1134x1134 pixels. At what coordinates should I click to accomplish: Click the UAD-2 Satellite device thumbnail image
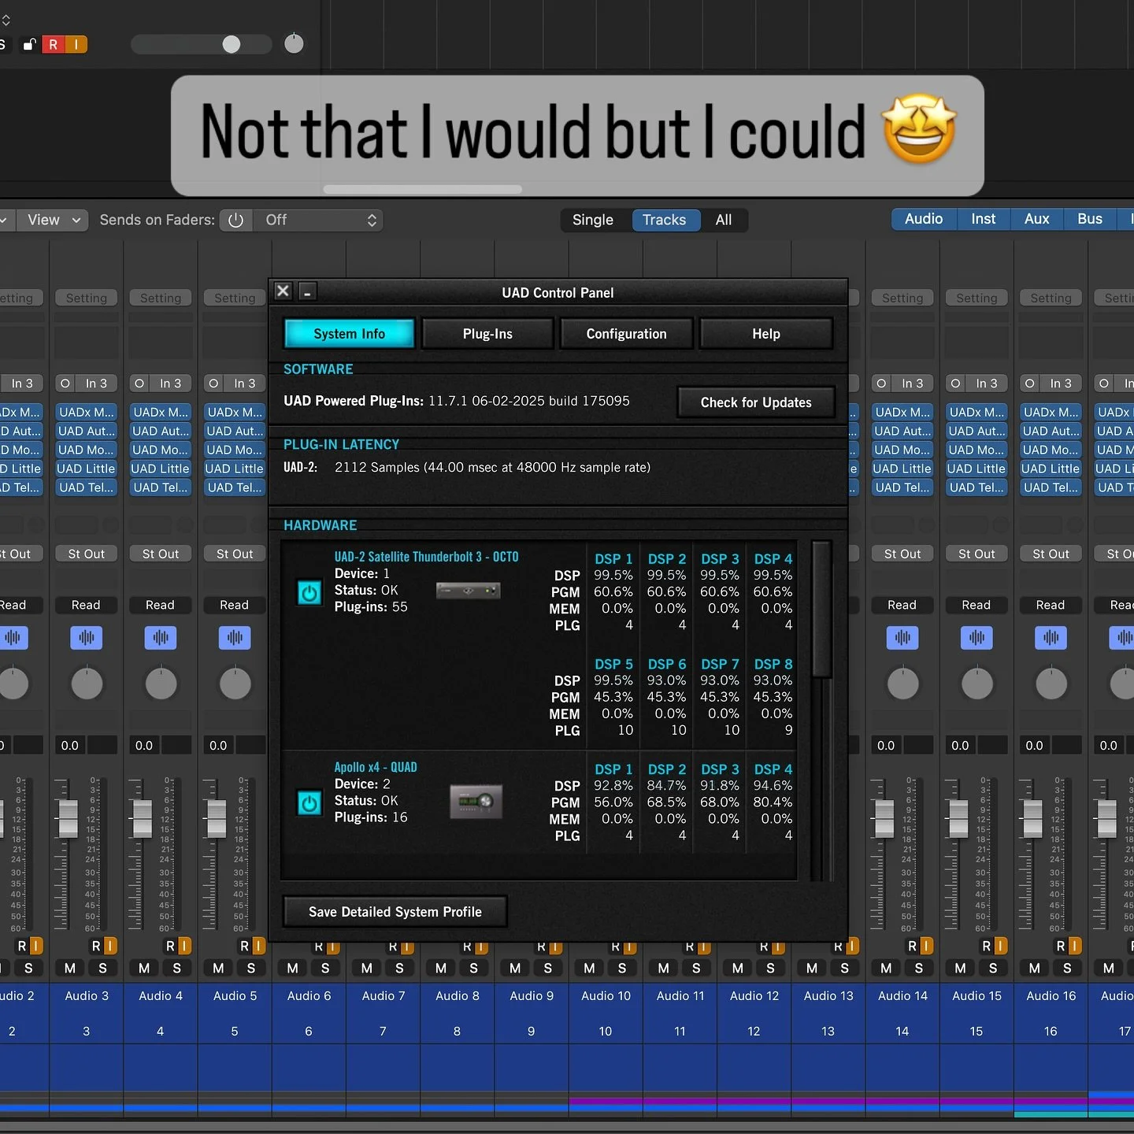pos(469,590)
